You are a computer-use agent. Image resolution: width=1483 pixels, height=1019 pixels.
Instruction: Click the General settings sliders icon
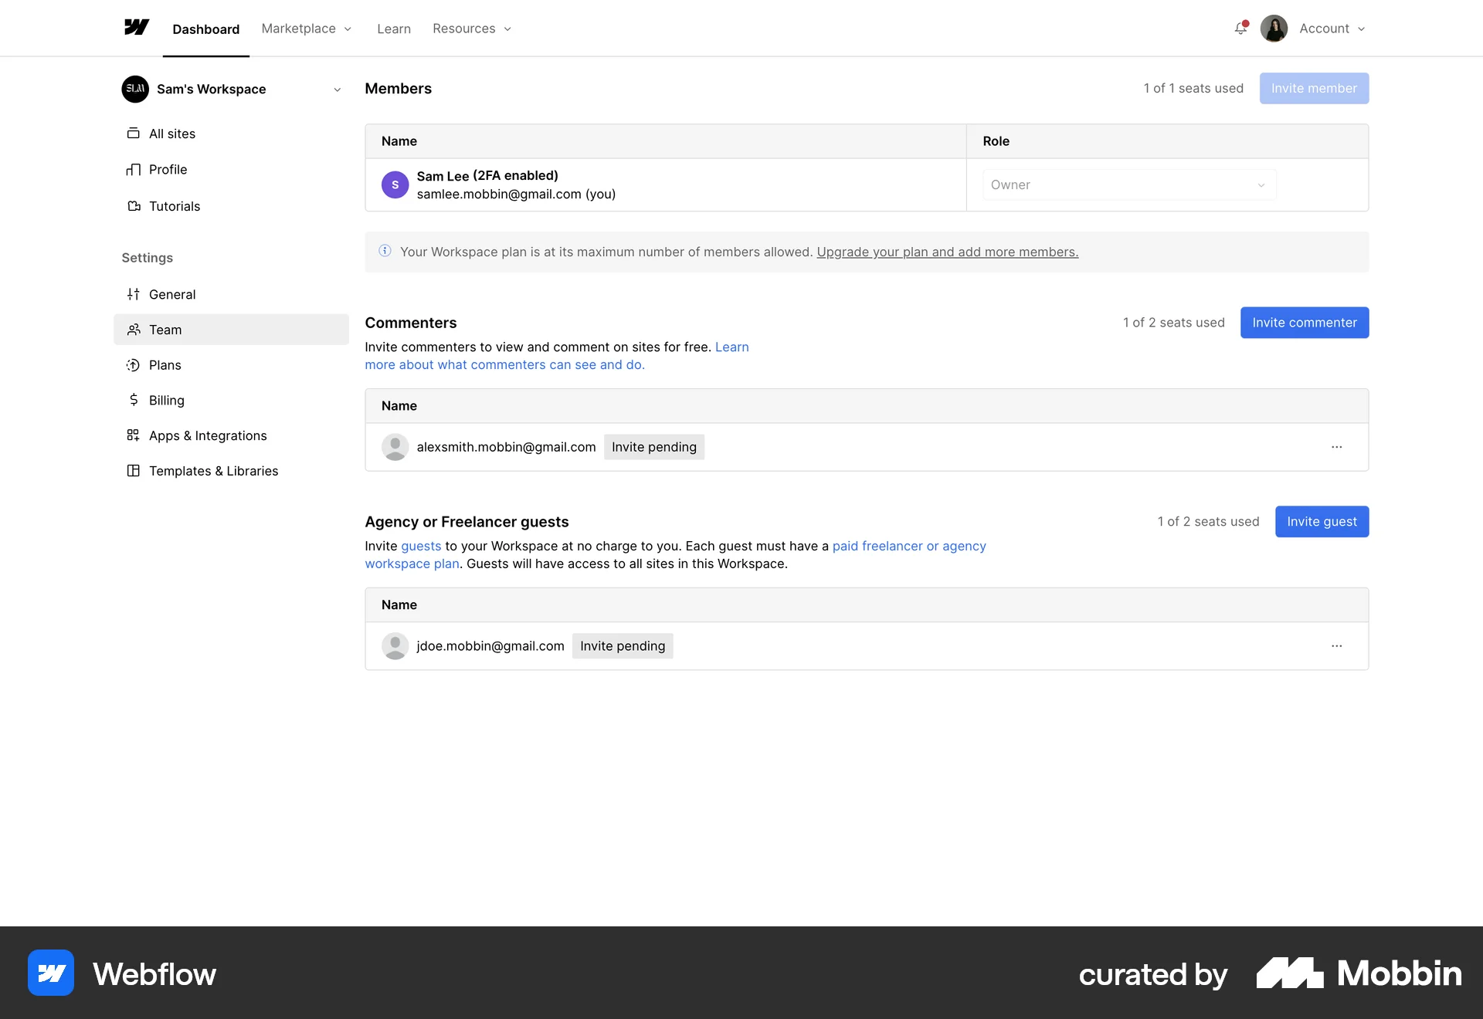click(x=133, y=293)
